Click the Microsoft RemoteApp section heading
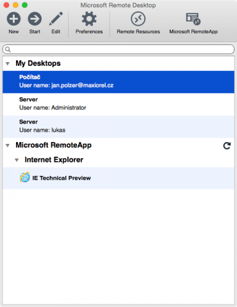The image size is (237, 307). [54, 145]
